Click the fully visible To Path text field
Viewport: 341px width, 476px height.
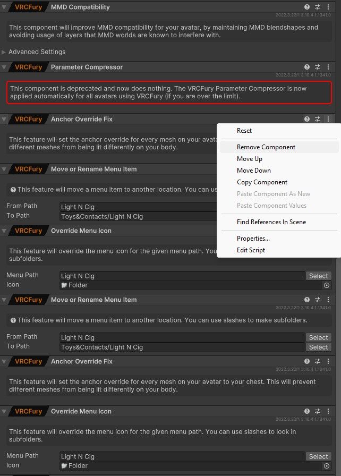(182, 347)
